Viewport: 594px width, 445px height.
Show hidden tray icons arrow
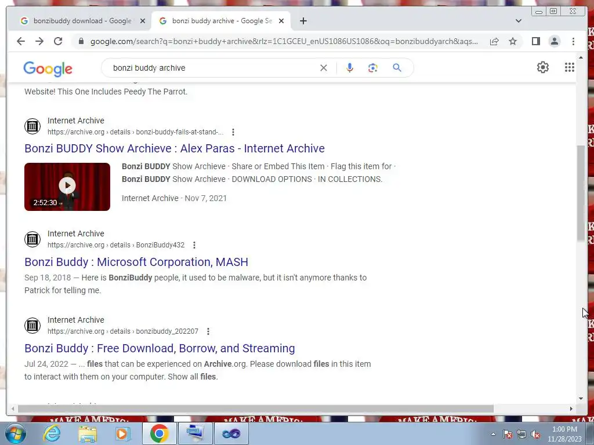(493, 434)
